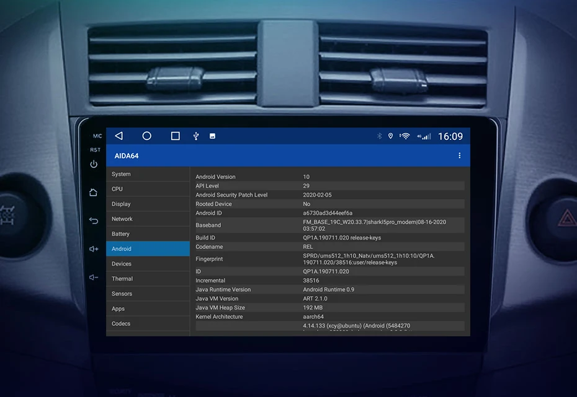Click the value 2020-02-05
Screen dimensions: 577x397
point(317,195)
